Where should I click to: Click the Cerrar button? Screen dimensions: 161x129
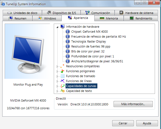point(123,123)
